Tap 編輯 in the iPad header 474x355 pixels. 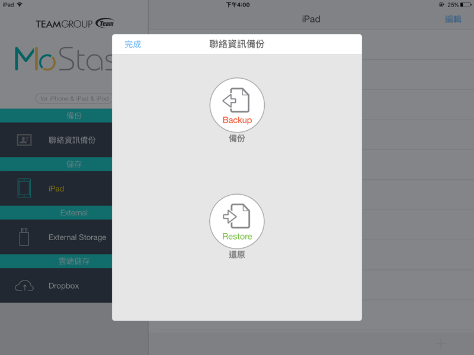(453, 20)
